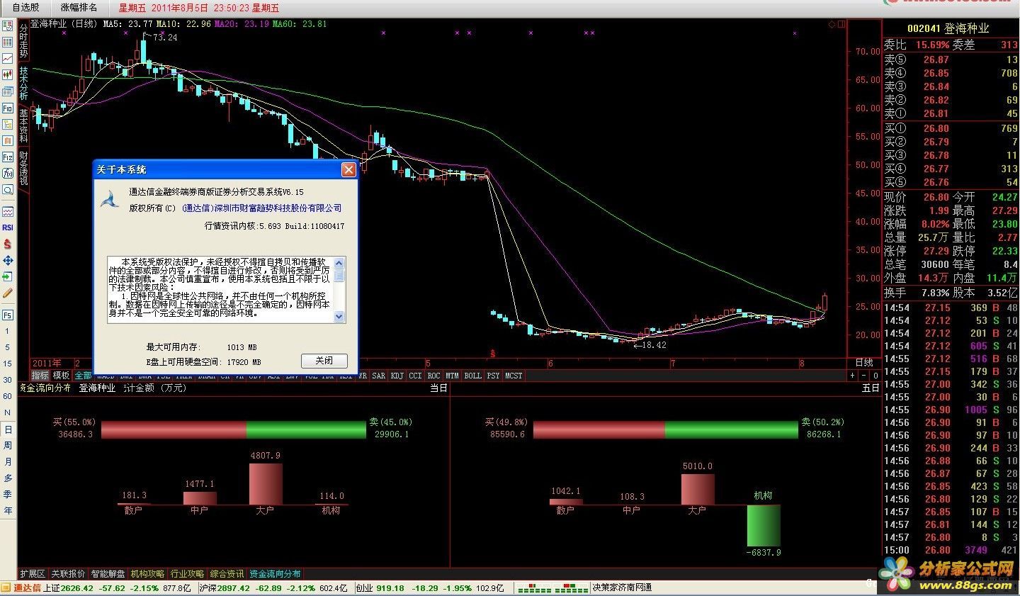This screenshot has width=1020, height=596.
Task: Click the quote list grid icon
Action: 7,42
